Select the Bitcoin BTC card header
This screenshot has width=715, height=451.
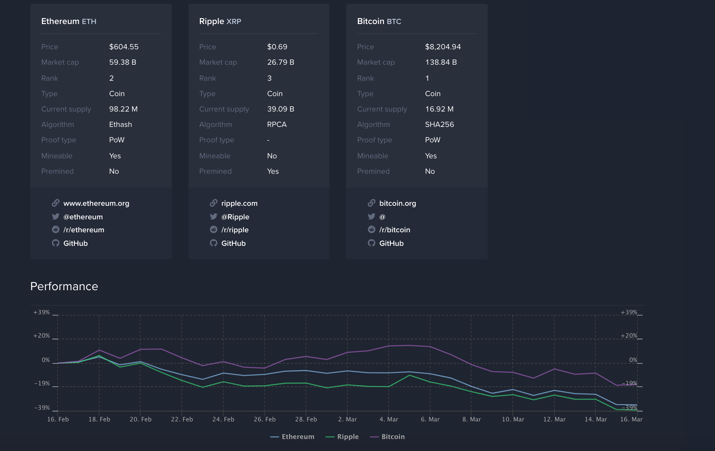click(379, 21)
